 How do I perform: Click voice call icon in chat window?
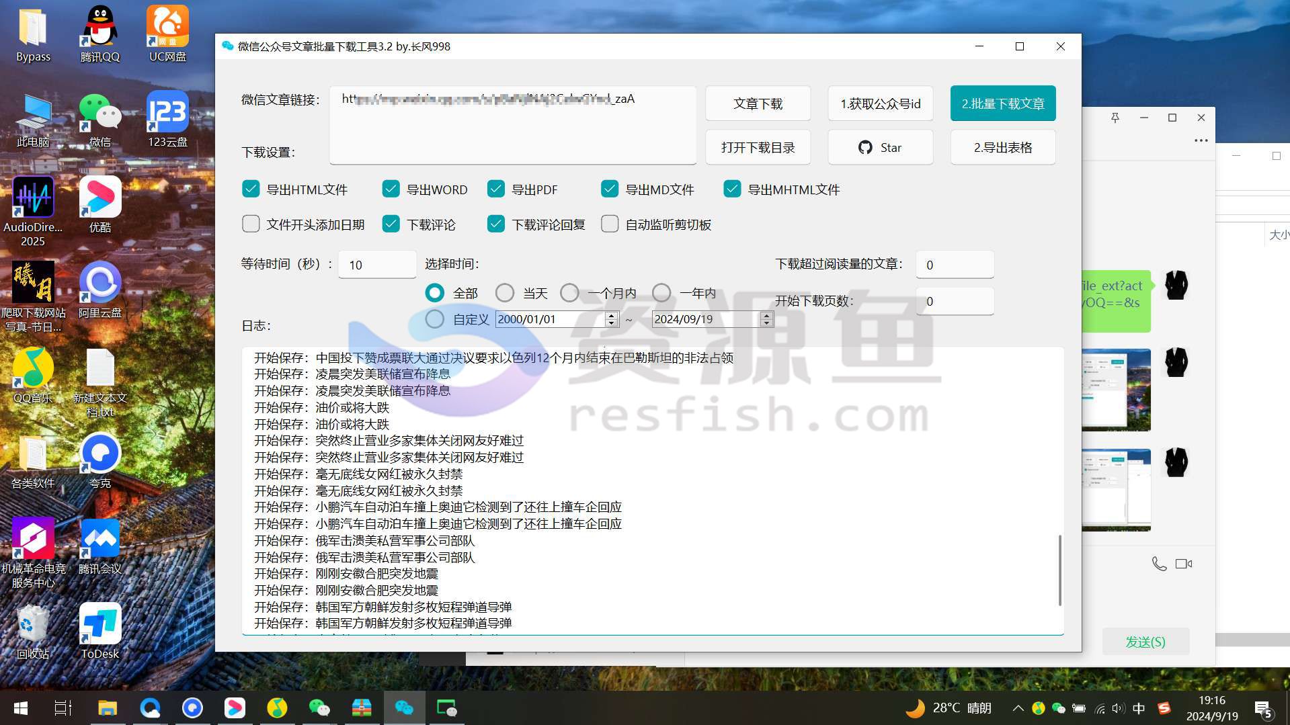coord(1159,564)
